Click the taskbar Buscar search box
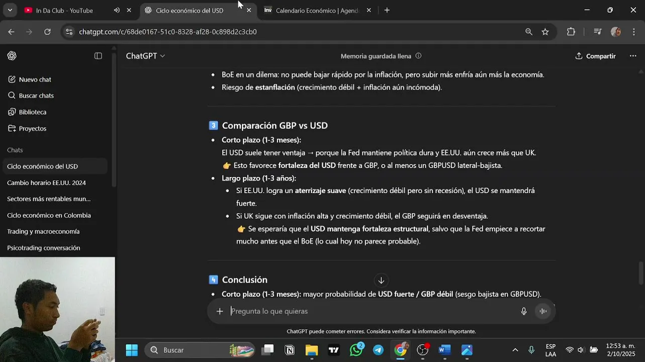This screenshot has width=645, height=362. (x=201, y=350)
